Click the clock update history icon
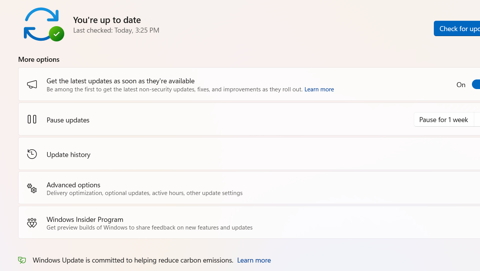 pos(32,154)
